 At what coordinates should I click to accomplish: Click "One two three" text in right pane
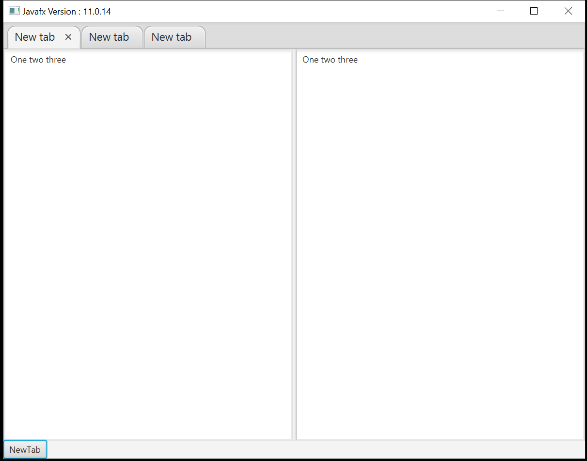[x=330, y=60]
